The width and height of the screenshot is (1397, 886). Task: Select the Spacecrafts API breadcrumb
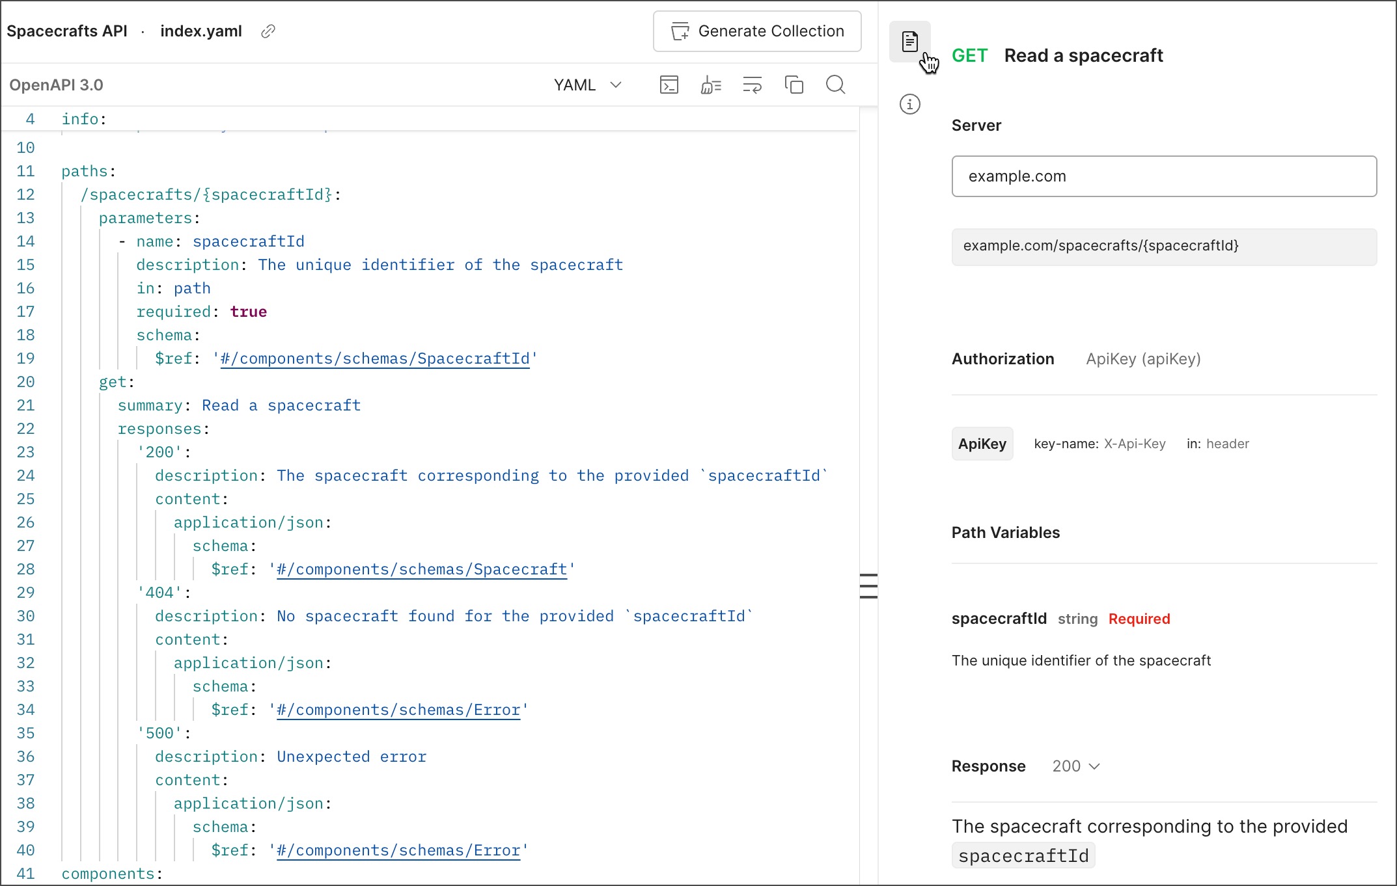point(67,31)
